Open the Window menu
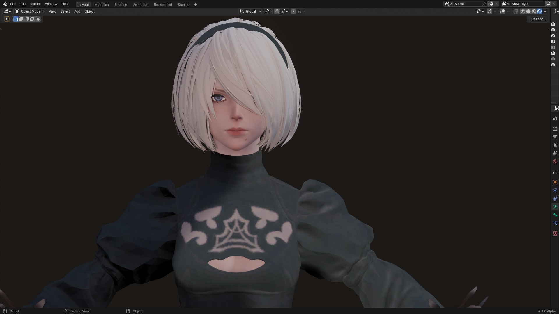Viewport: 559px width, 314px height. (51, 4)
